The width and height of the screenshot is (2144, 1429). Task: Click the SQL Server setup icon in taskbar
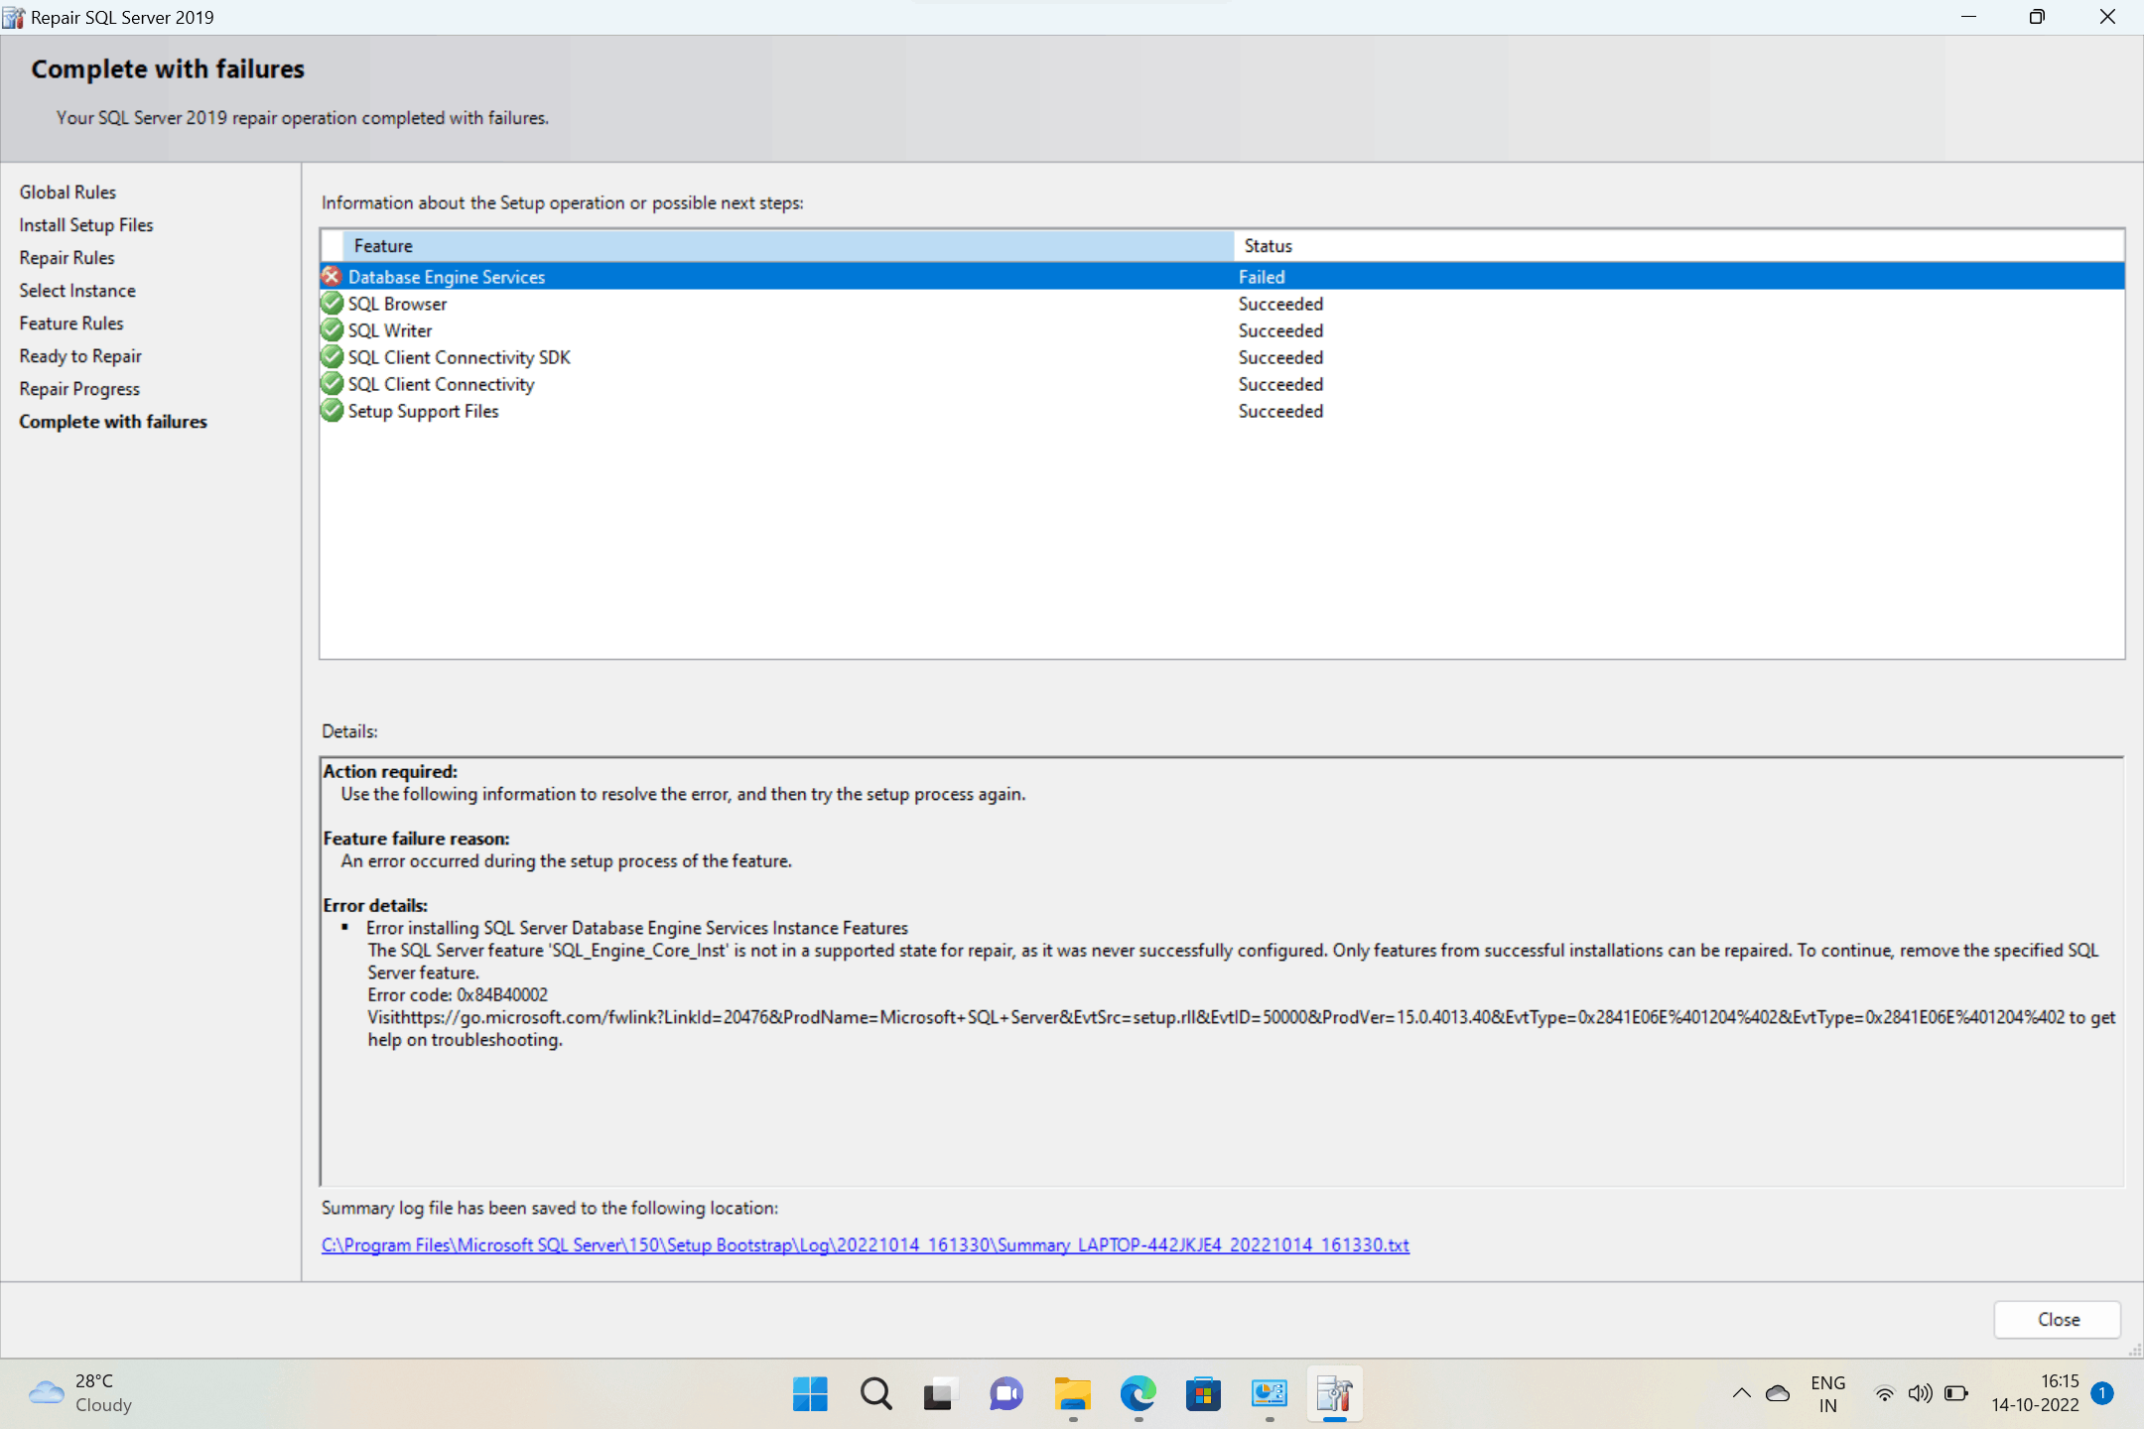[x=1334, y=1394]
